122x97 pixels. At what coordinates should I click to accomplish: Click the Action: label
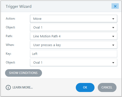pyautogui.click(x=10, y=19)
